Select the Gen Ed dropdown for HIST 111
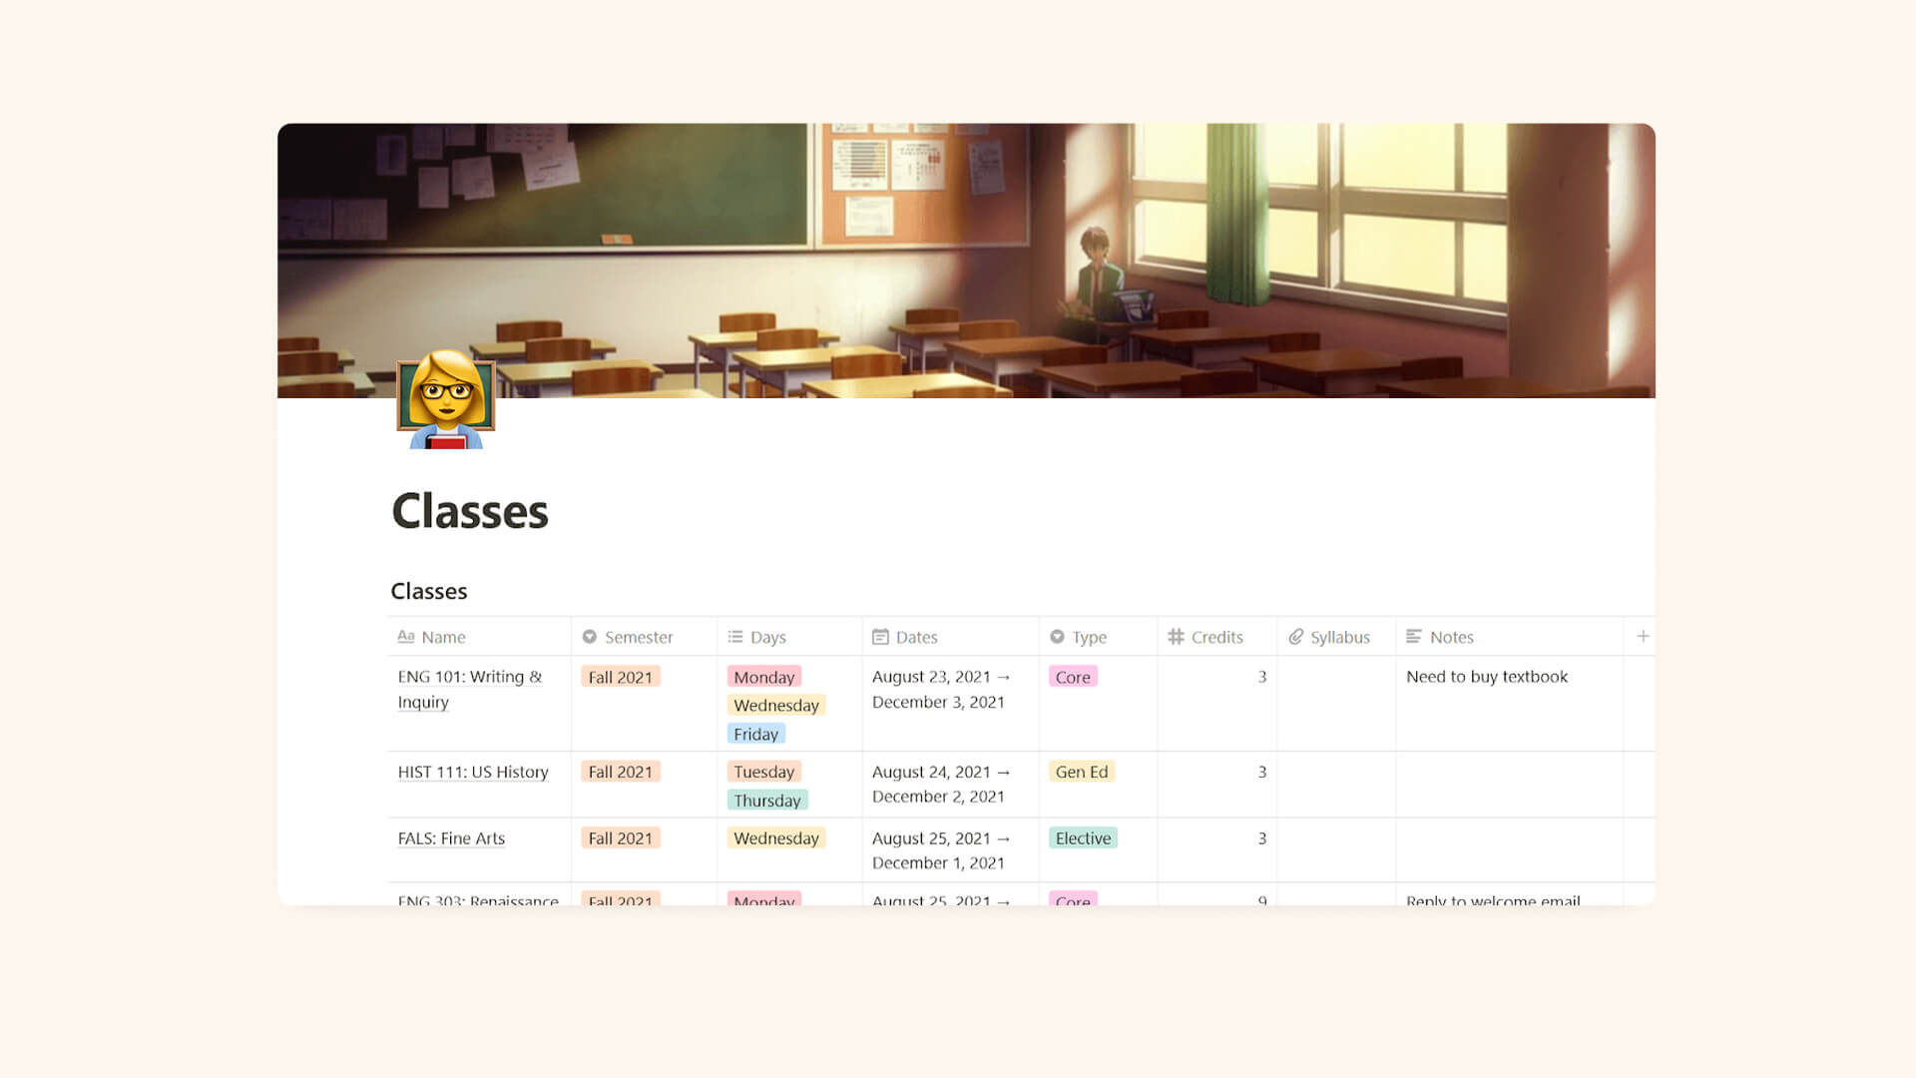 tap(1081, 772)
